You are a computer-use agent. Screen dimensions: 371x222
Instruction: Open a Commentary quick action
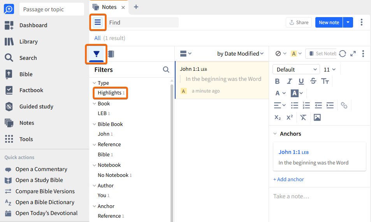click(x=36, y=169)
